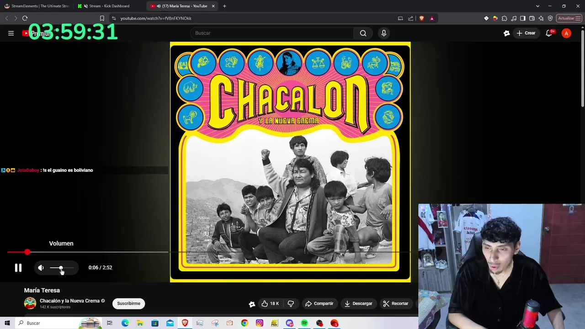Open Brave Shields lion icon
The image size is (585, 329).
point(421,18)
